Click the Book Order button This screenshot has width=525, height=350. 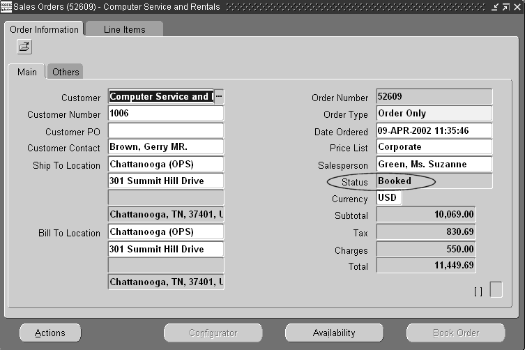[x=456, y=333]
